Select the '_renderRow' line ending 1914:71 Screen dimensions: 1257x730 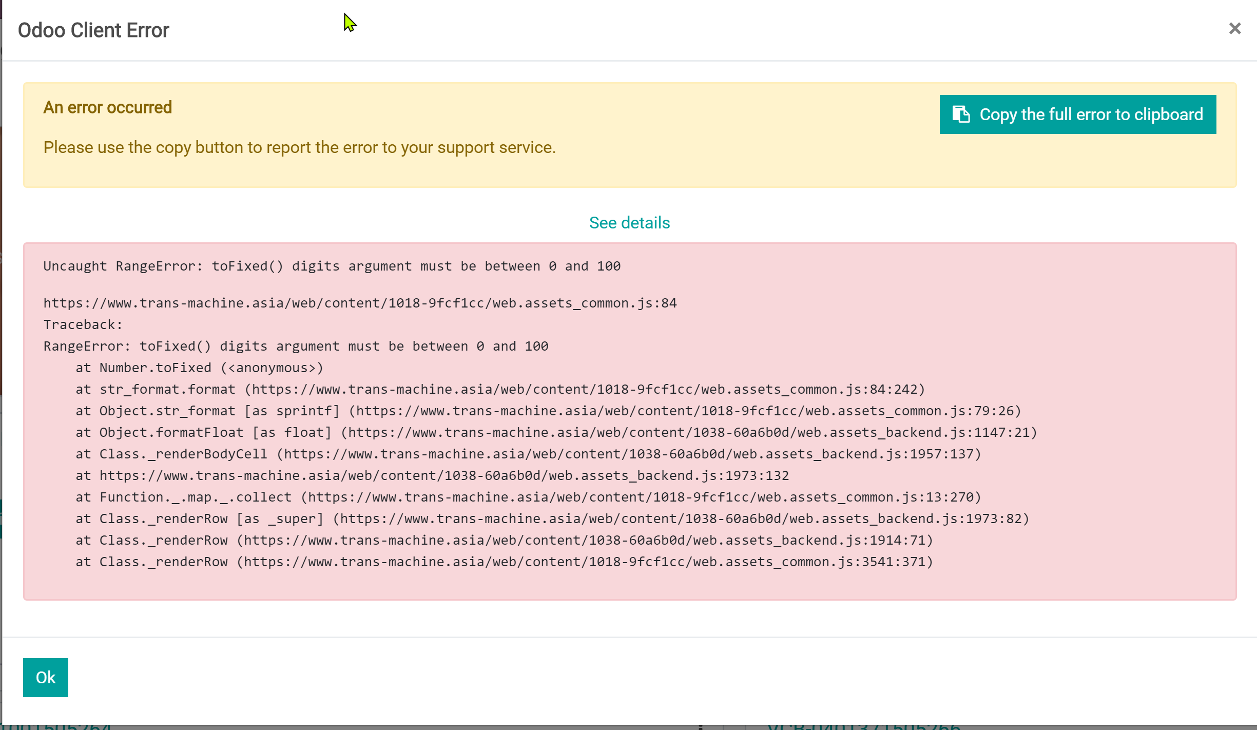point(505,540)
